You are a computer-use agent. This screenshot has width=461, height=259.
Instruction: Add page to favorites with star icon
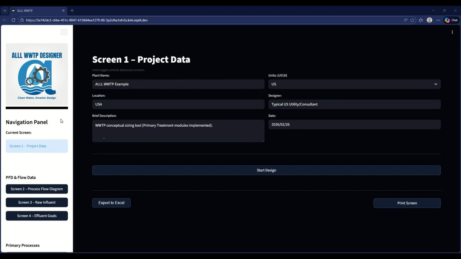click(412, 20)
